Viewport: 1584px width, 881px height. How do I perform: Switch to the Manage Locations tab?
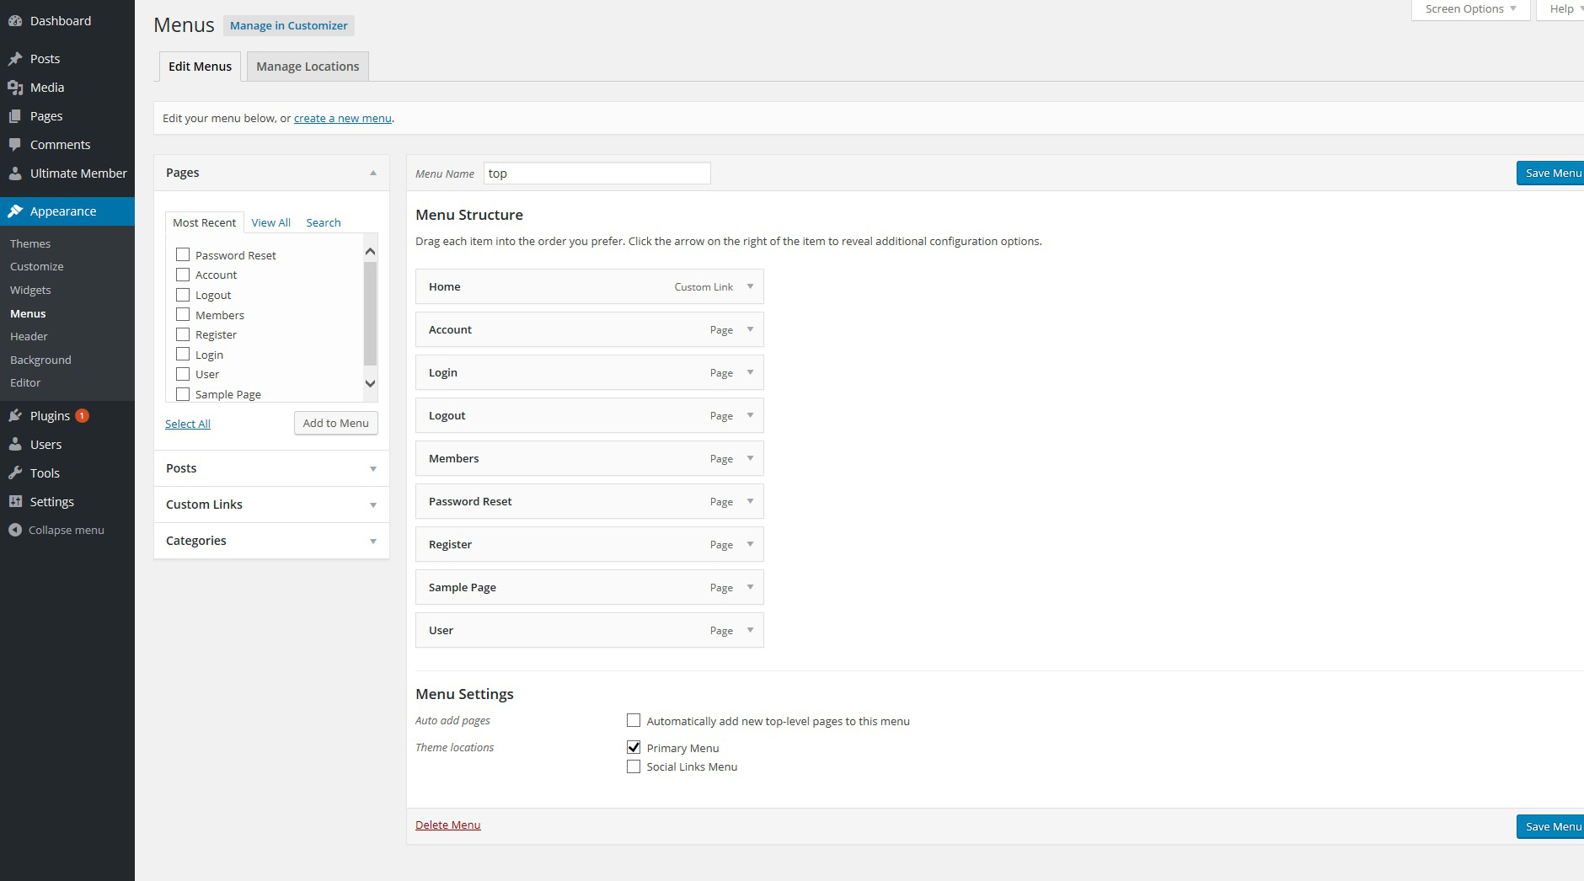308,67
